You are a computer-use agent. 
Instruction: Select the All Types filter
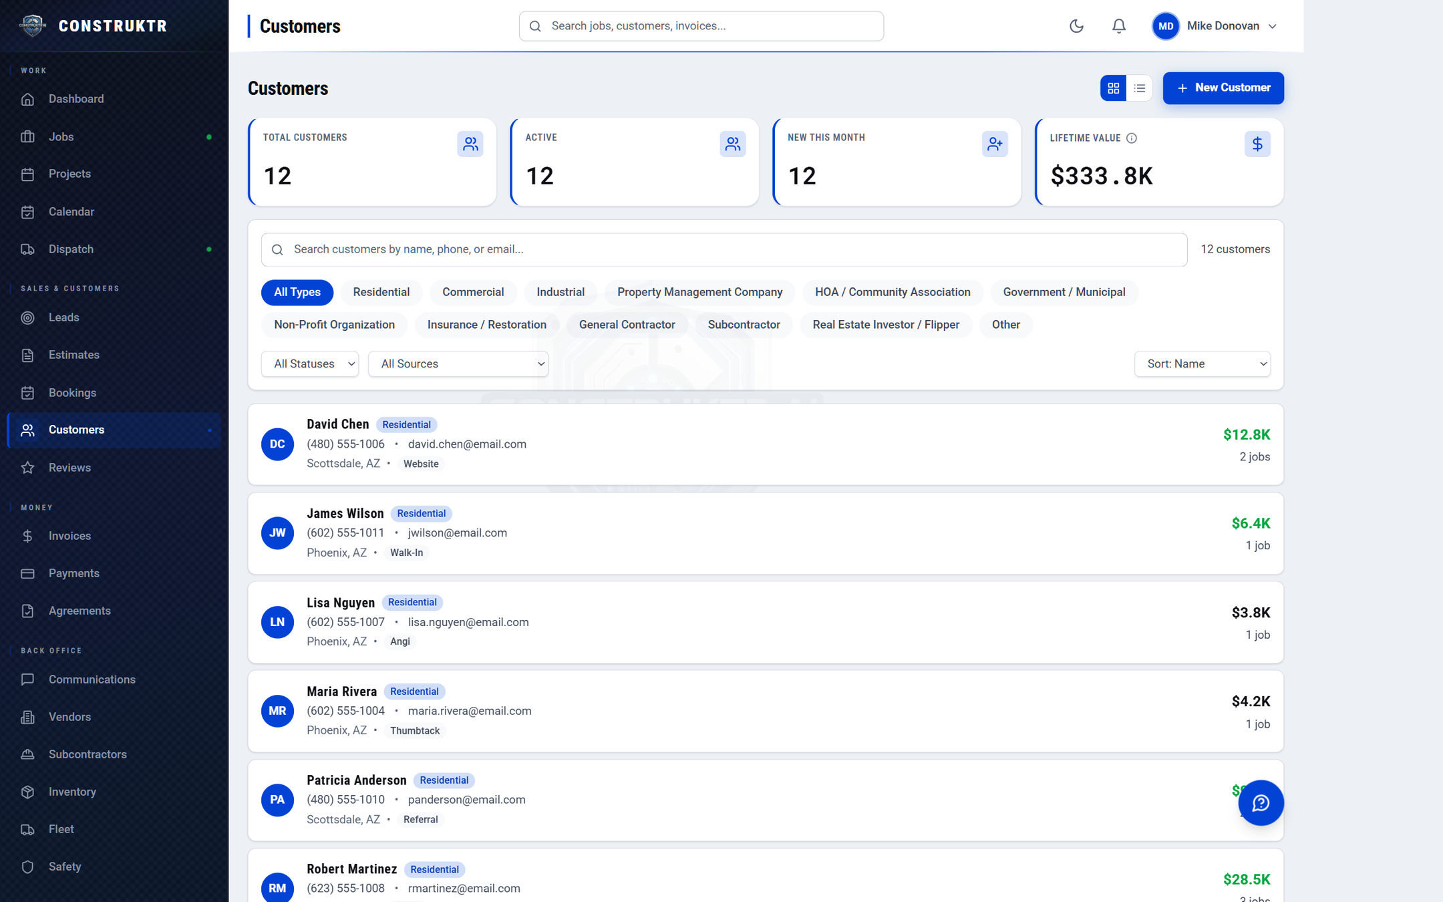297,292
